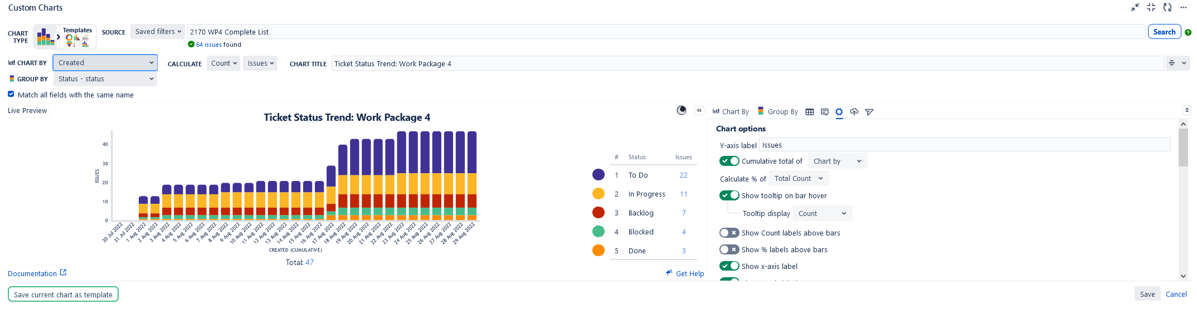The image size is (1197, 314).
Task: Click the Save button
Action: coord(1147,295)
